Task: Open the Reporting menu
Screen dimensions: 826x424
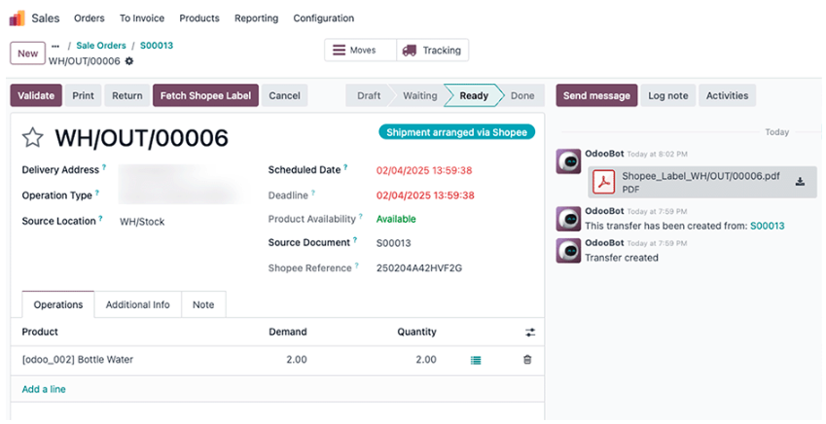Action: [256, 18]
